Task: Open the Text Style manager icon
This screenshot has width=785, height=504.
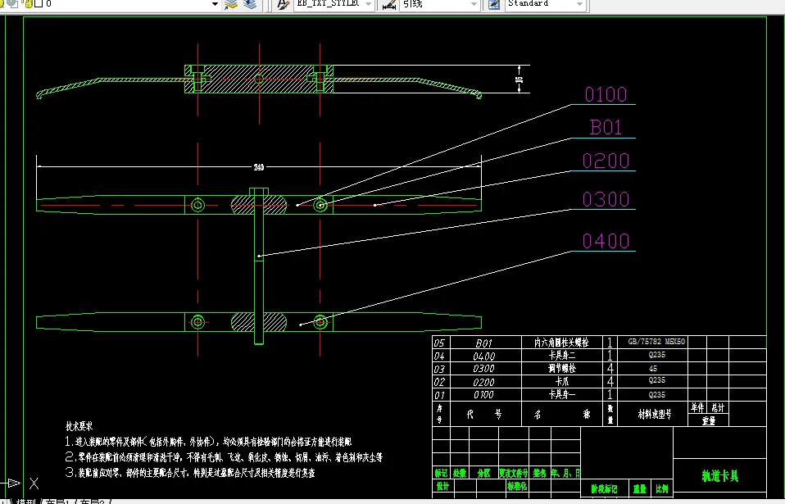Action: 283,4
